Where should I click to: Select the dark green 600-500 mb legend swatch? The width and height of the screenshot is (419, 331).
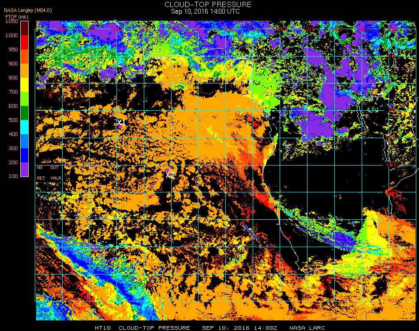pyautogui.click(x=25, y=113)
